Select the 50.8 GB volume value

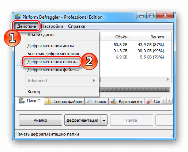pyautogui.click(x=120, y=45)
